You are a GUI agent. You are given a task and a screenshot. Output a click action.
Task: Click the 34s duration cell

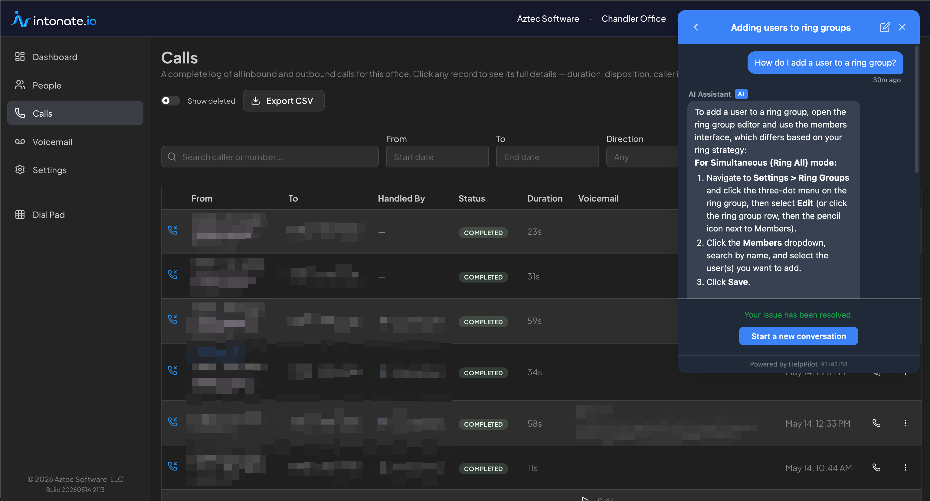(534, 372)
